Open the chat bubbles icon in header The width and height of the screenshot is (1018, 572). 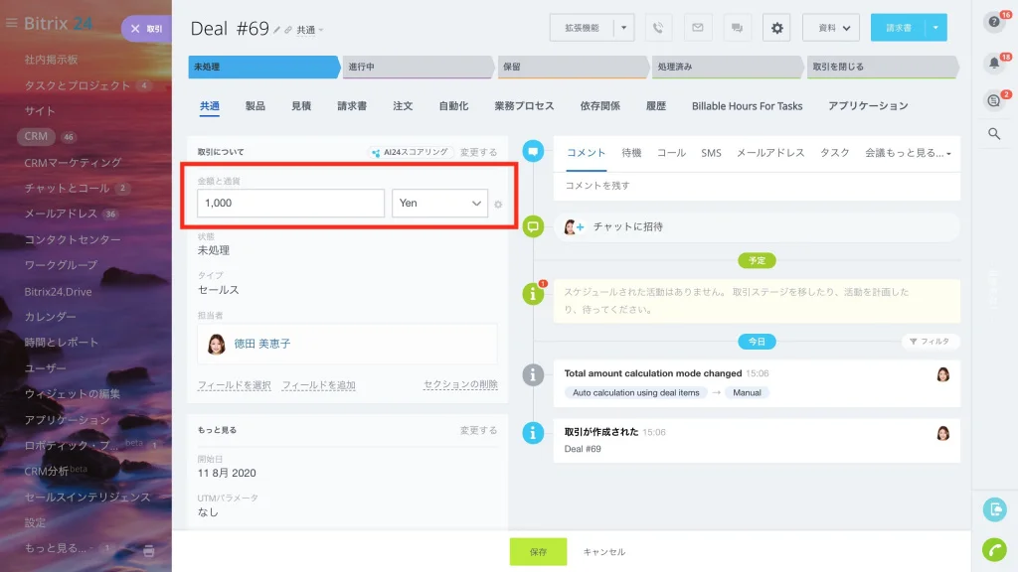tap(737, 28)
